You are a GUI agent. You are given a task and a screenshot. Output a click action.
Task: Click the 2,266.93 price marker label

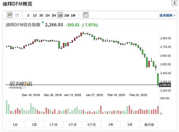pos(165,85)
